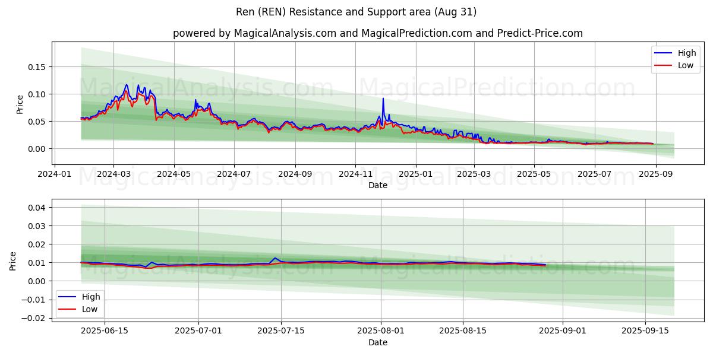Click the chart title 'Ren (REN) Resistance and Support area'
713x356 pixels.
pyautogui.click(x=358, y=12)
